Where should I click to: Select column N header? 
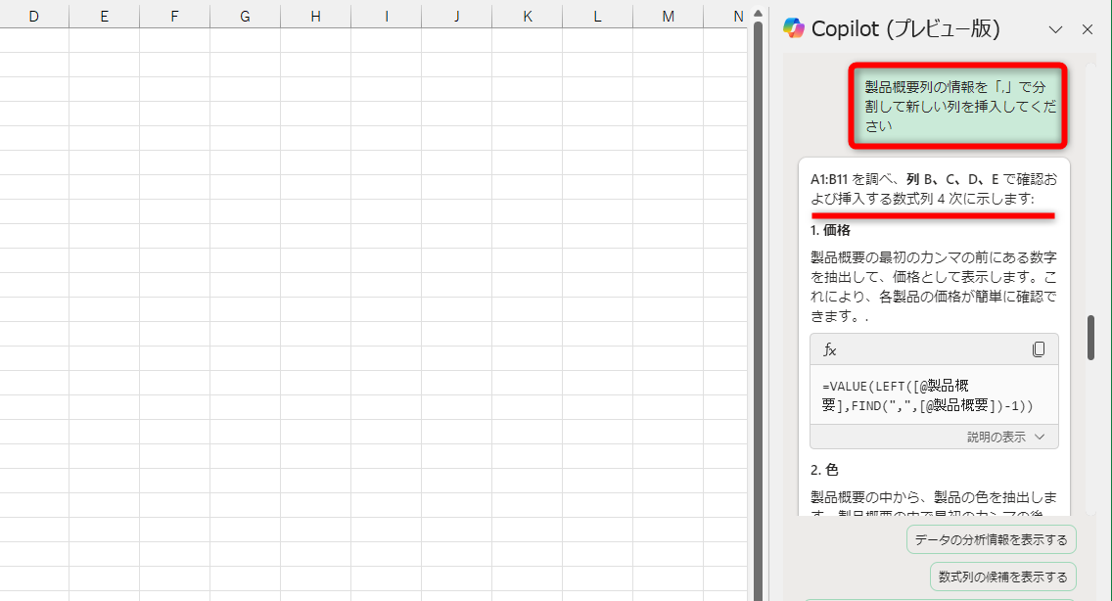click(738, 16)
